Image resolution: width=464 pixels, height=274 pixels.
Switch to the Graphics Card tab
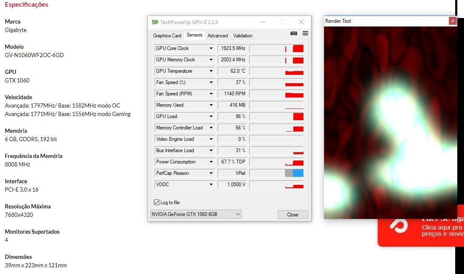[167, 35]
